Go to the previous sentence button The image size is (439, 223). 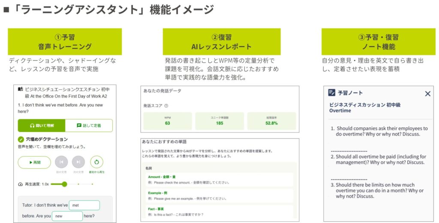(x=61, y=162)
